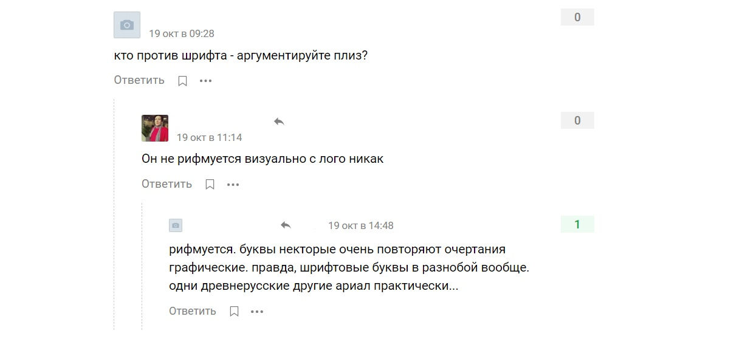The image size is (731, 339).
Task: Reply to the comment 'кто против шрифта'
Action: click(x=139, y=80)
